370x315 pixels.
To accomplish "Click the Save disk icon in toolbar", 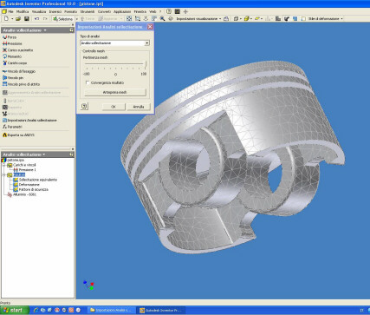I will [x=26, y=19].
